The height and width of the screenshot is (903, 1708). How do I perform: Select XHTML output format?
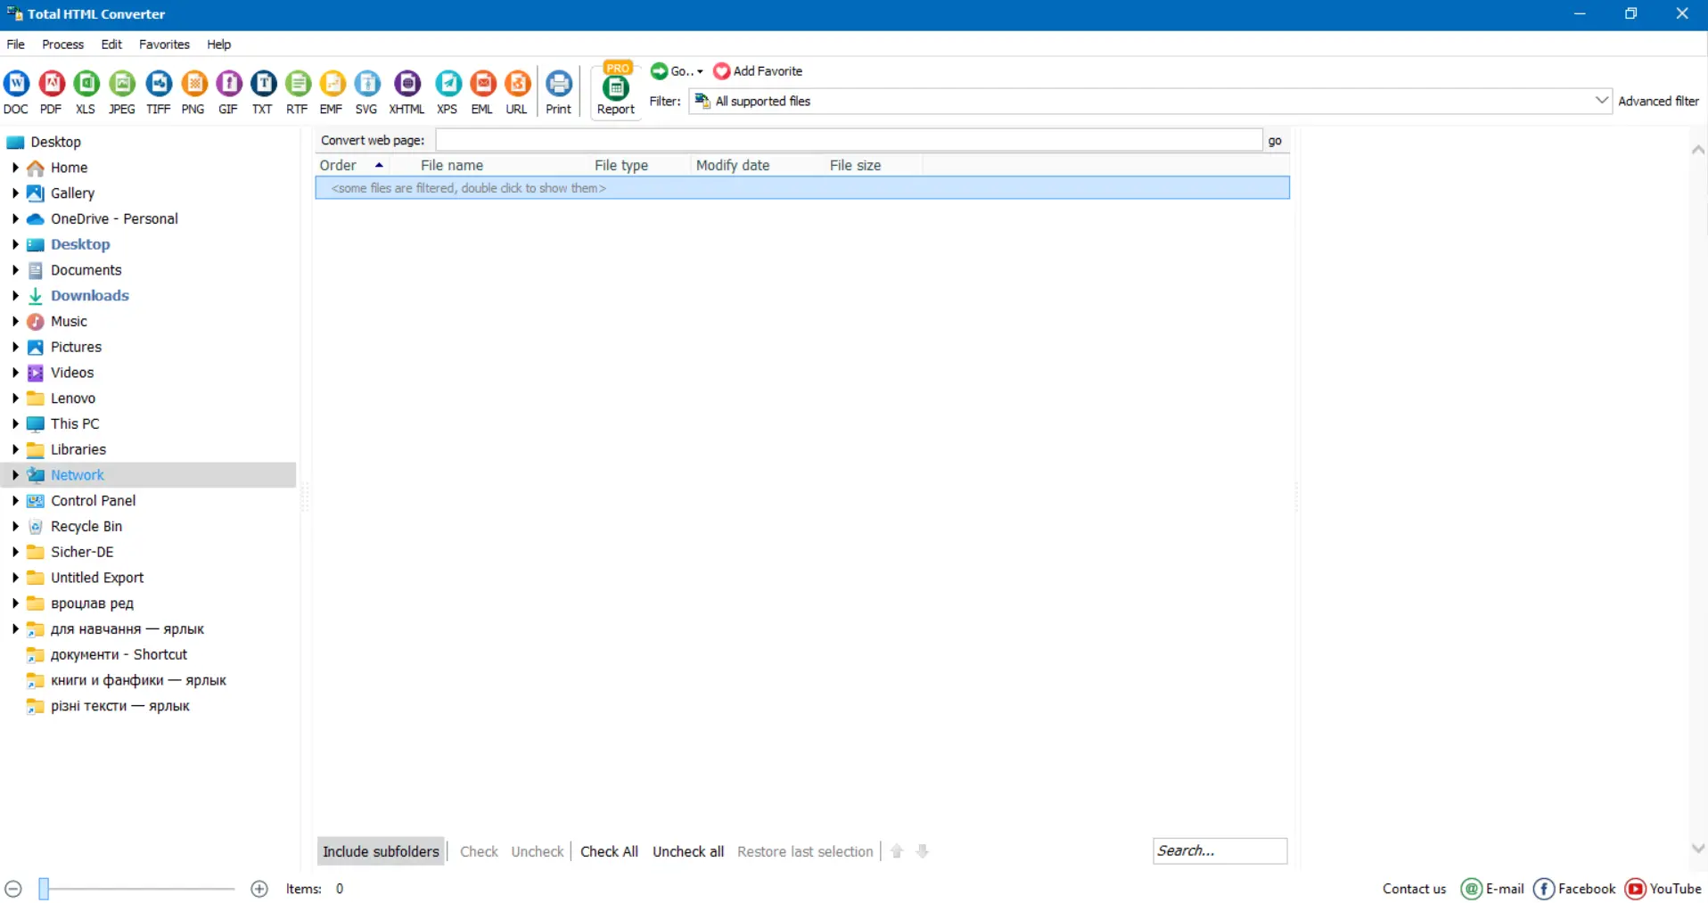[x=406, y=89]
